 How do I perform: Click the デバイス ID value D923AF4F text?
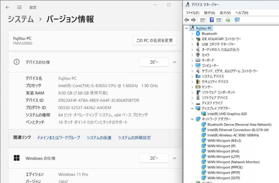98,100
